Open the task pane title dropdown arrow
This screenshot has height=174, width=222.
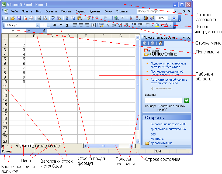pos(184,37)
